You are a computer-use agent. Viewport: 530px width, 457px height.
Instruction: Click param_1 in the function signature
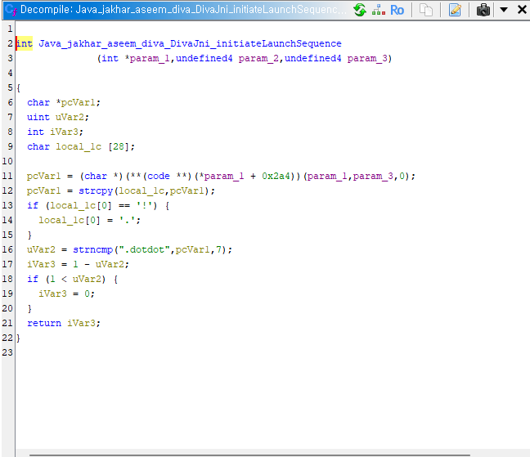[150, 58]
